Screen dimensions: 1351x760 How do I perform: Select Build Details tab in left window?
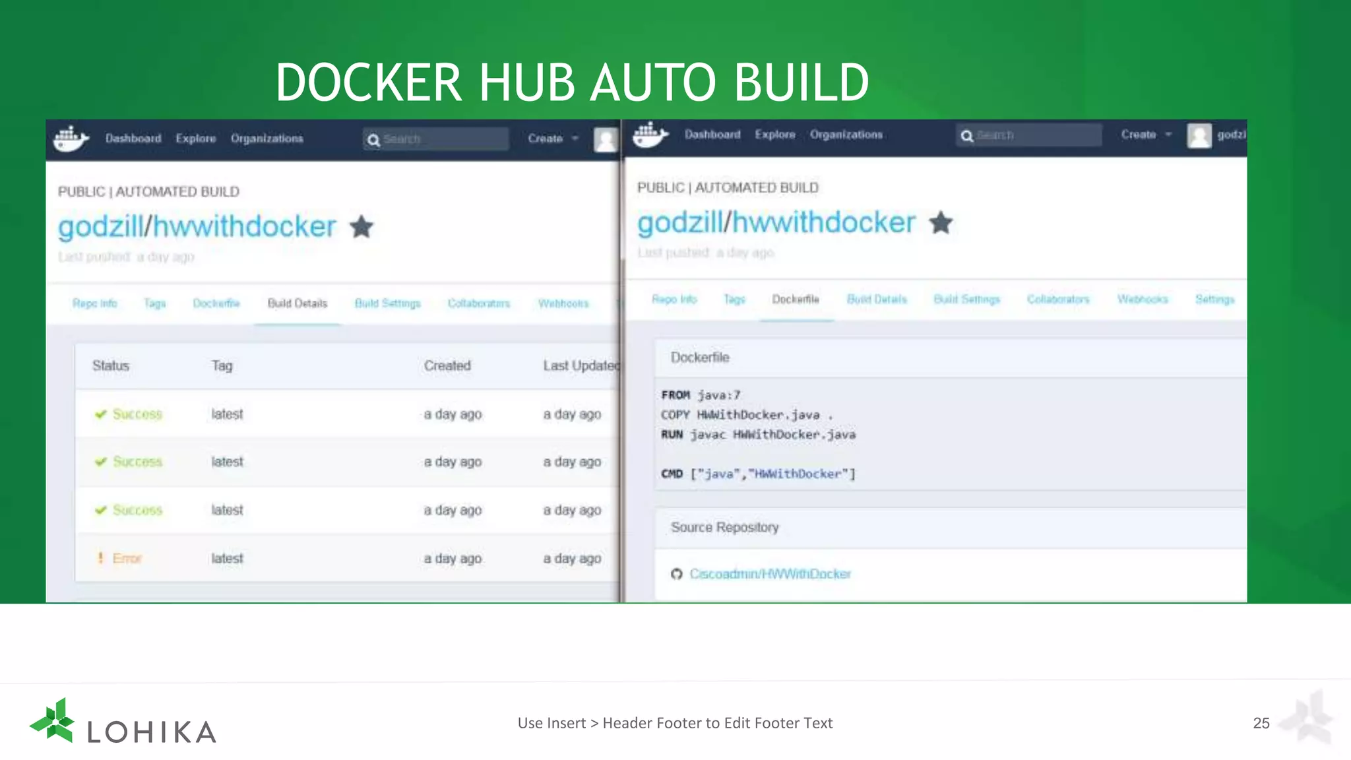pyautogui.click(x=298, y=303)
